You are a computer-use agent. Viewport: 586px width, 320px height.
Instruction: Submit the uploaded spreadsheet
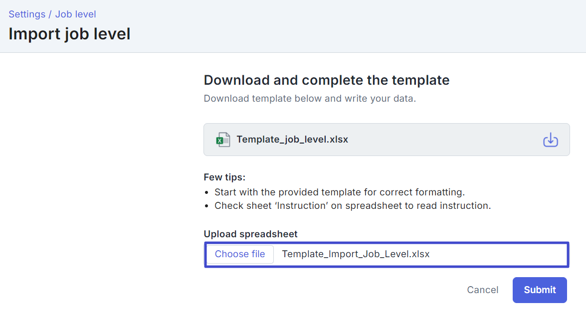[x=540, y=290]
